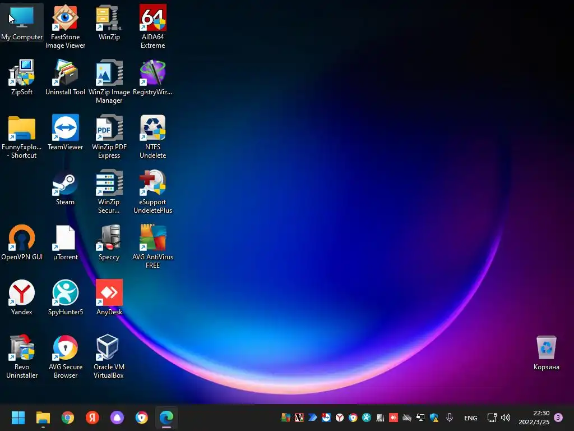
Task: Select SpyHunter5 desktop icon
Action: (x=65, y=297)
